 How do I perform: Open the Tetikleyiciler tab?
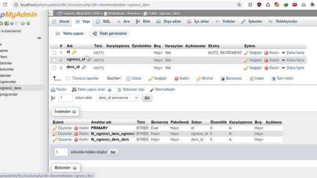click(283, 21)
